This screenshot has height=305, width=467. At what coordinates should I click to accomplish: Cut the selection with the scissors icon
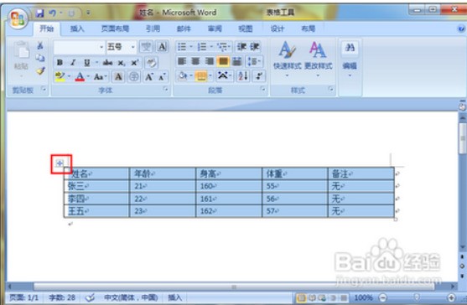point(40,45)
